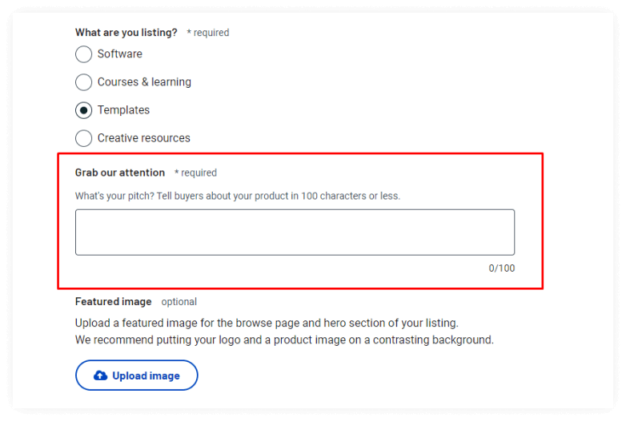This screenshot has height=421, width=626.
Task: Click the Software option label text
Action: (x=120, y=54)
